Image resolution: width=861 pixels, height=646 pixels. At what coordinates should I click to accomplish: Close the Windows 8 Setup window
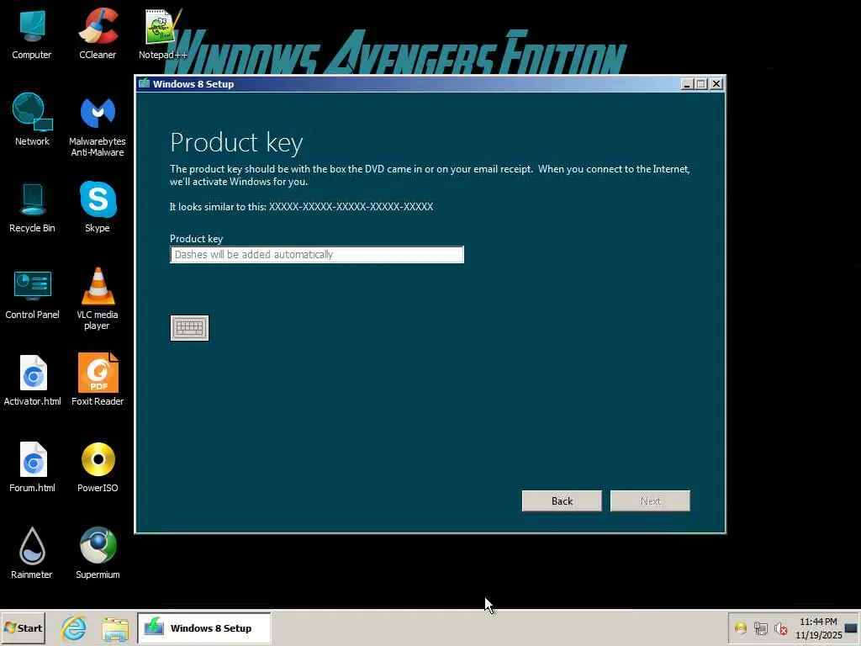tap(716, 84)
